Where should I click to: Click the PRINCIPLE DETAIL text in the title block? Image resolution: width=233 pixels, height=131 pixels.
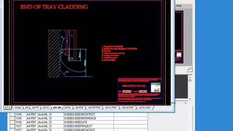[134, 86]
